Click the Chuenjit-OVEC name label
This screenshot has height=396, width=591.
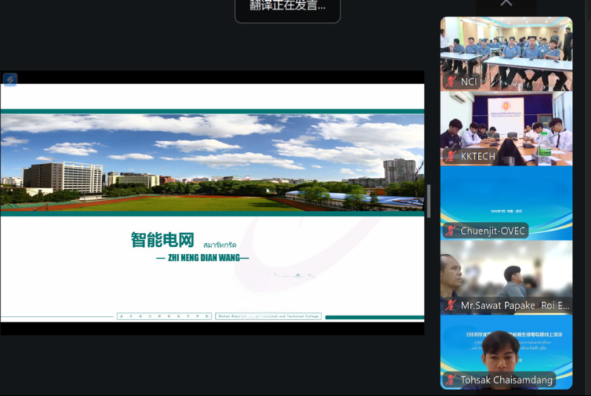coord(493,231)
